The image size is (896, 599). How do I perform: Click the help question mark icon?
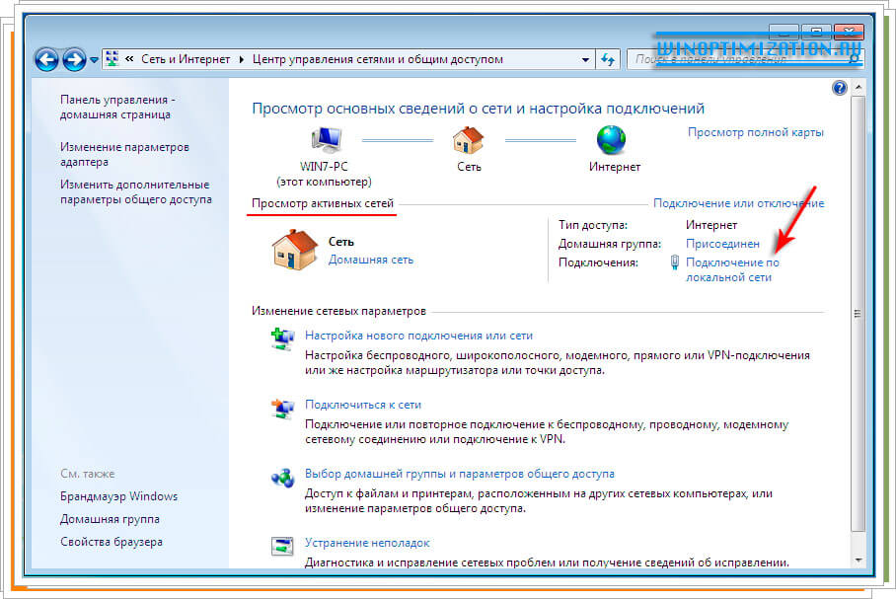coord(840,87)
